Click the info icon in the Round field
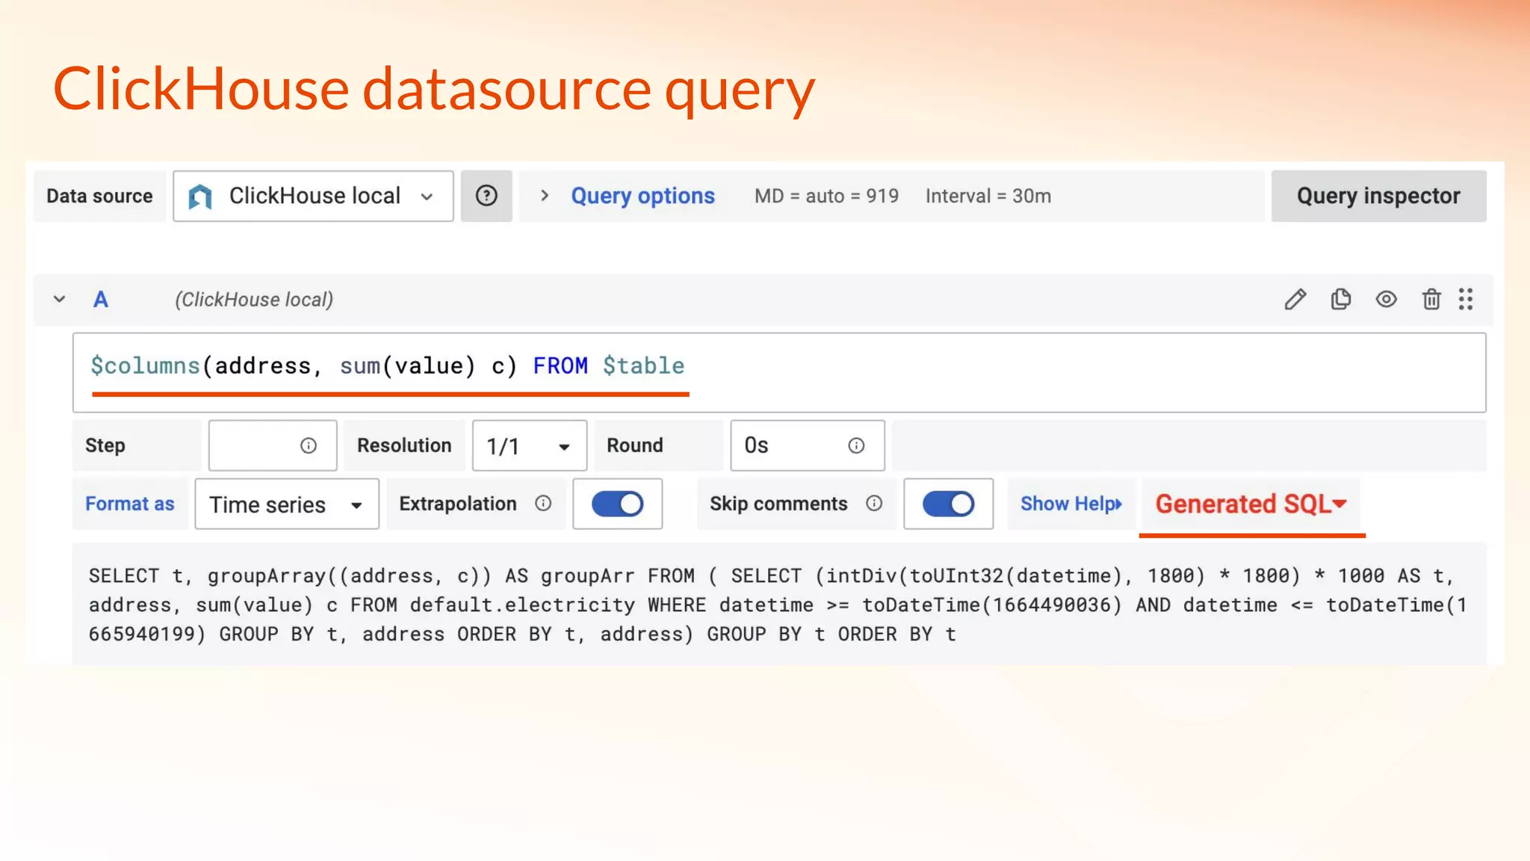 coord(856,445)
